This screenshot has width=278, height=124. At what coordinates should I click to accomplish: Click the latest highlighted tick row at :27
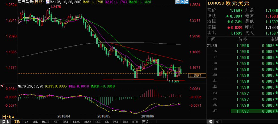click(242, 111)
